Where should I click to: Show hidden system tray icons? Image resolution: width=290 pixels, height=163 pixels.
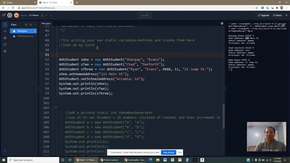[x=252, y=160]
